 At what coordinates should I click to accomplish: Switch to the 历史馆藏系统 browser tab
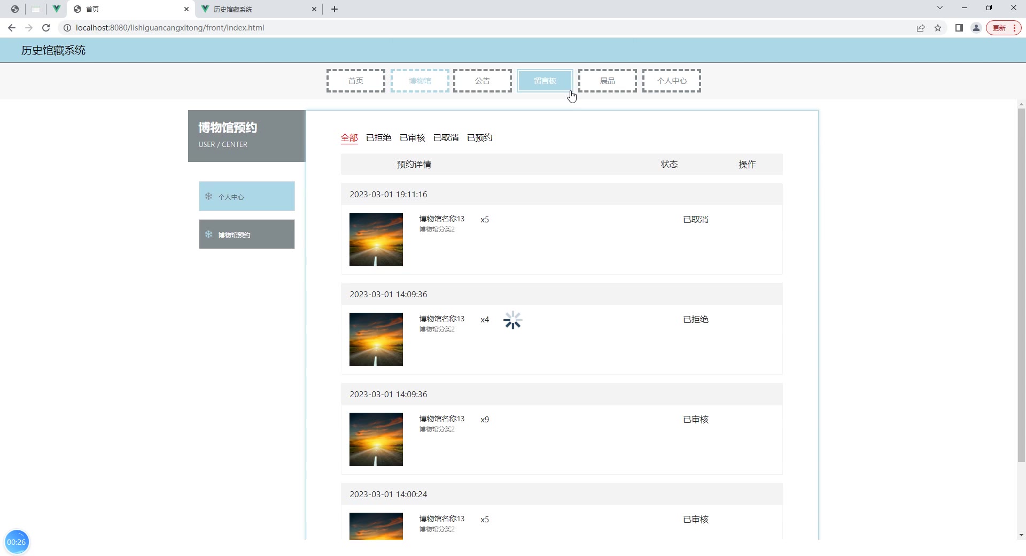[x=259, y=9]
